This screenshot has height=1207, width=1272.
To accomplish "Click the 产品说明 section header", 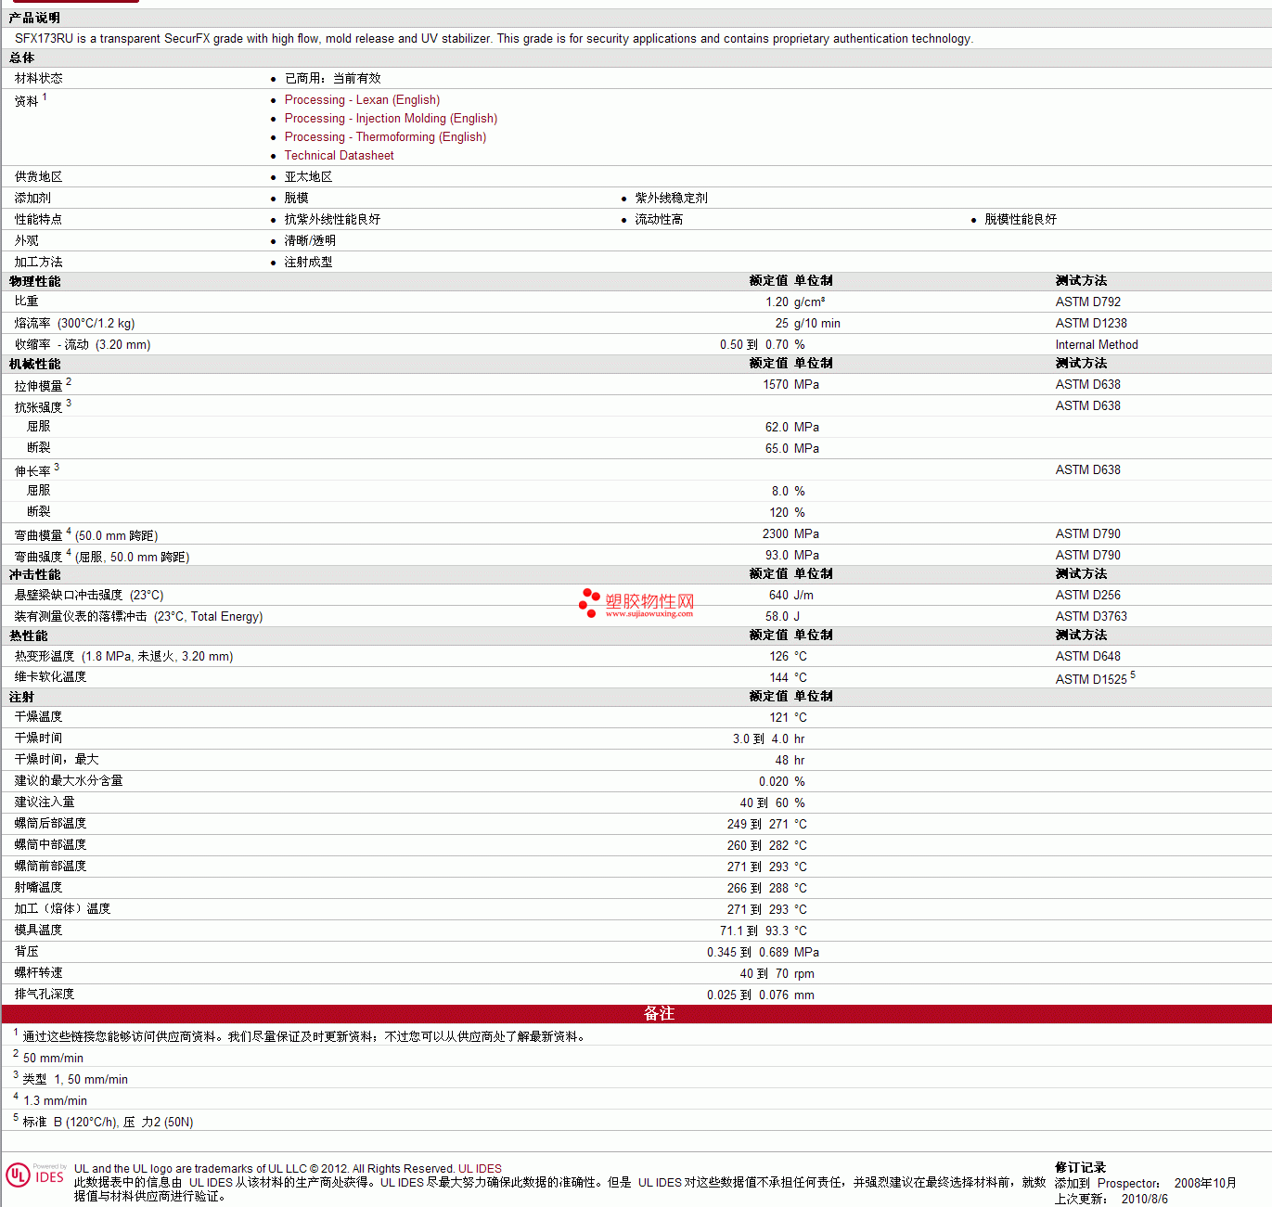I will click(34, 19).
